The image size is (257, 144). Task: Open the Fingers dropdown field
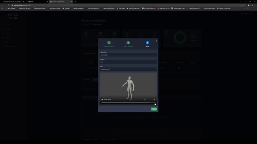pyautogui.click(x=128, y=62)
